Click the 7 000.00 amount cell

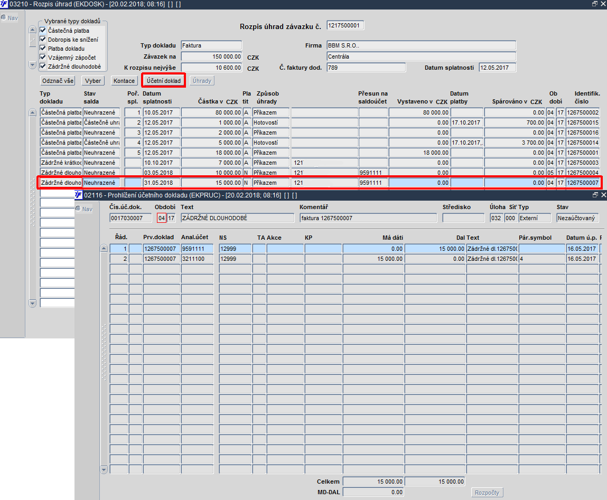tap(211, 163)
